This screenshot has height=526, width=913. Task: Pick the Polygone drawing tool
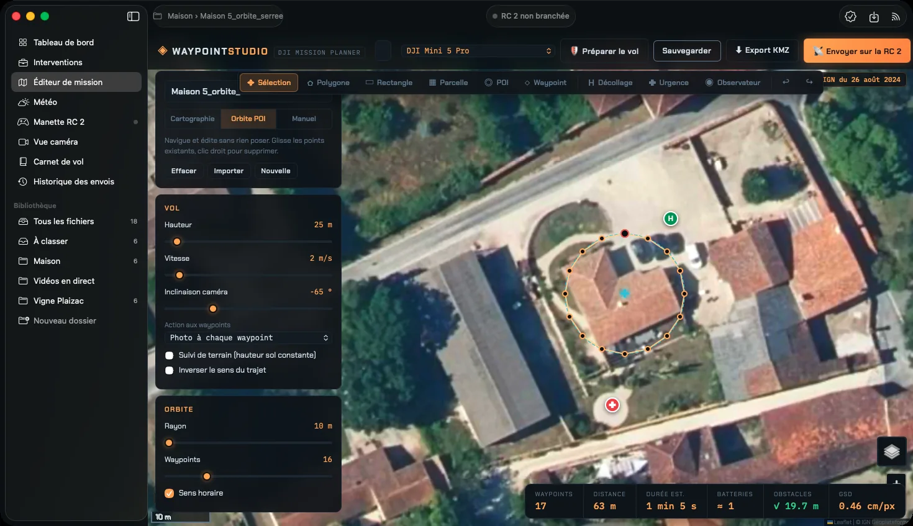(329, 83)
